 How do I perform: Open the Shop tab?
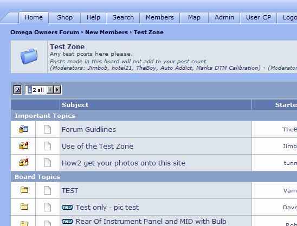[64, 17]
